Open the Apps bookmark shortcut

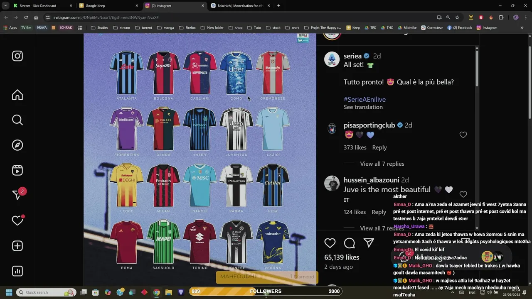point(10,28)
